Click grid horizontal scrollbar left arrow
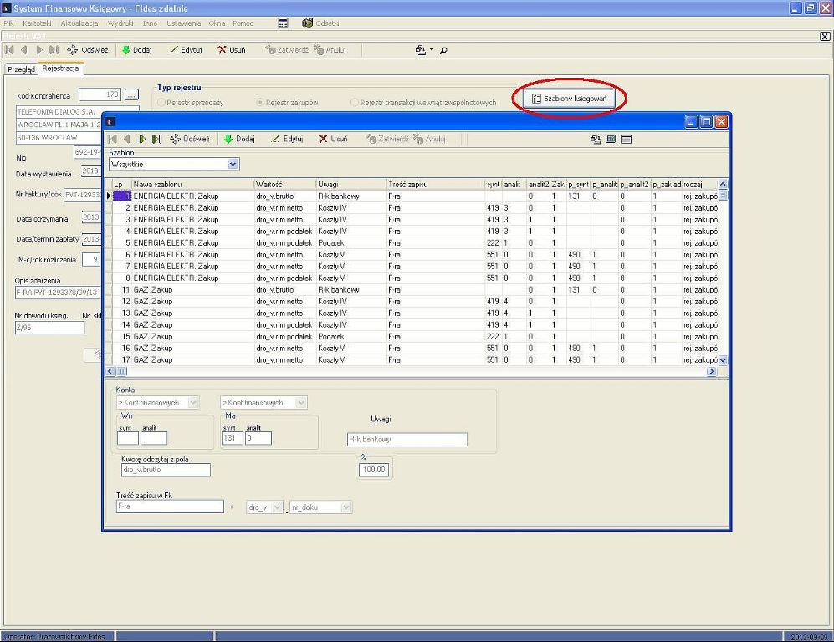This screenshot has width=834, height=642. coord(110,371)
